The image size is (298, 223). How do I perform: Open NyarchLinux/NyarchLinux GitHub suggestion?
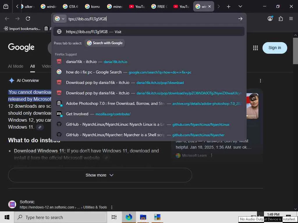pyautogui.click(x=149, y=124)
